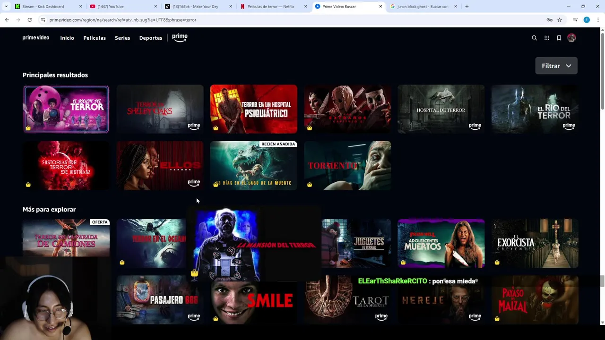Open Terror en la Parada de Camiones
605x340 pixels.
tap(66, 238)
